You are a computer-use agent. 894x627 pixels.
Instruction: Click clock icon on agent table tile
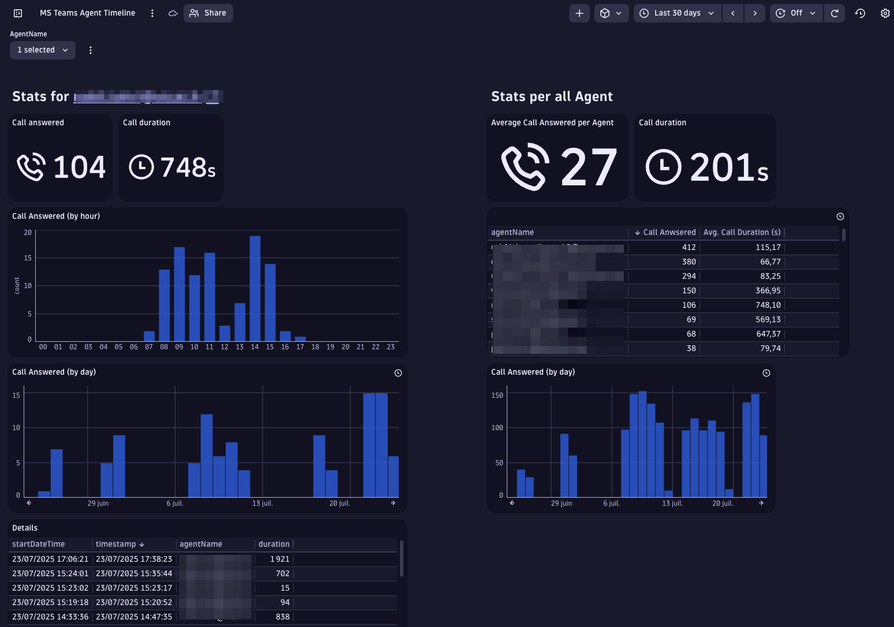pos(840,217)
